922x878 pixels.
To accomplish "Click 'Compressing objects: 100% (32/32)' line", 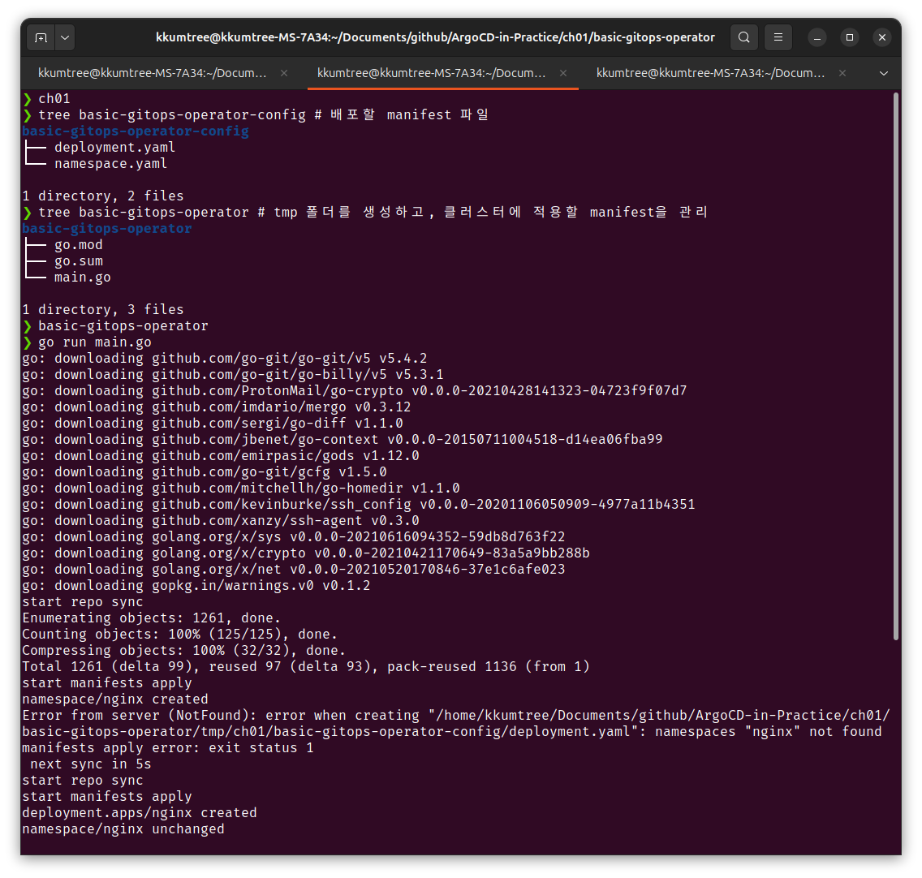I will (x=184, y=651).
